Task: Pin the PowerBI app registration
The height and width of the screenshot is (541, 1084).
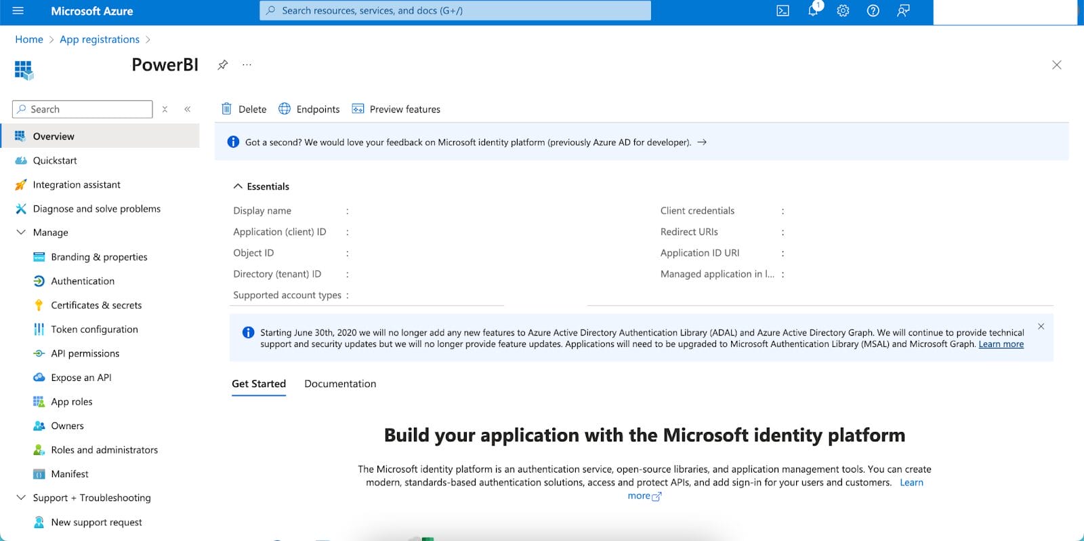Action: click(222, 65)
